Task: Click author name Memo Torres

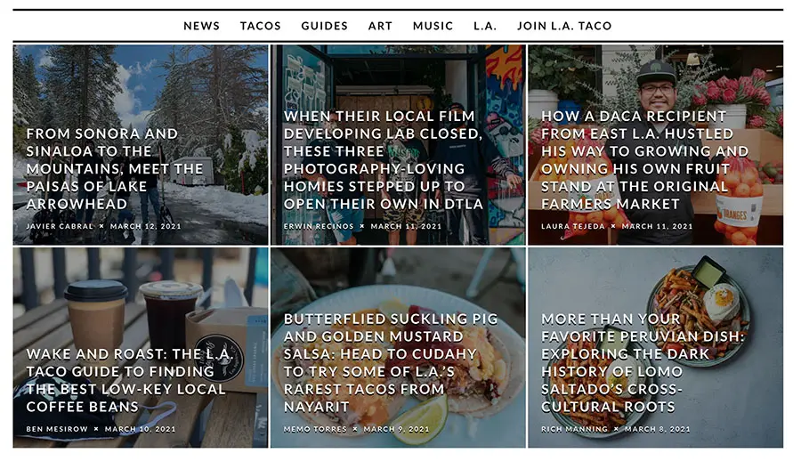Action: [x=314, y=429]
